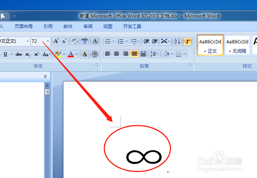Toggle Character Shading icon
The width and height of the screenshot is (257, 178).
tap(85, 54)
